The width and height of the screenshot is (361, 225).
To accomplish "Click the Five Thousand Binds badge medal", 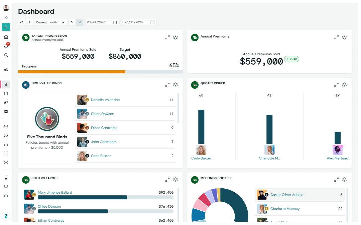I will coord(47,119).
